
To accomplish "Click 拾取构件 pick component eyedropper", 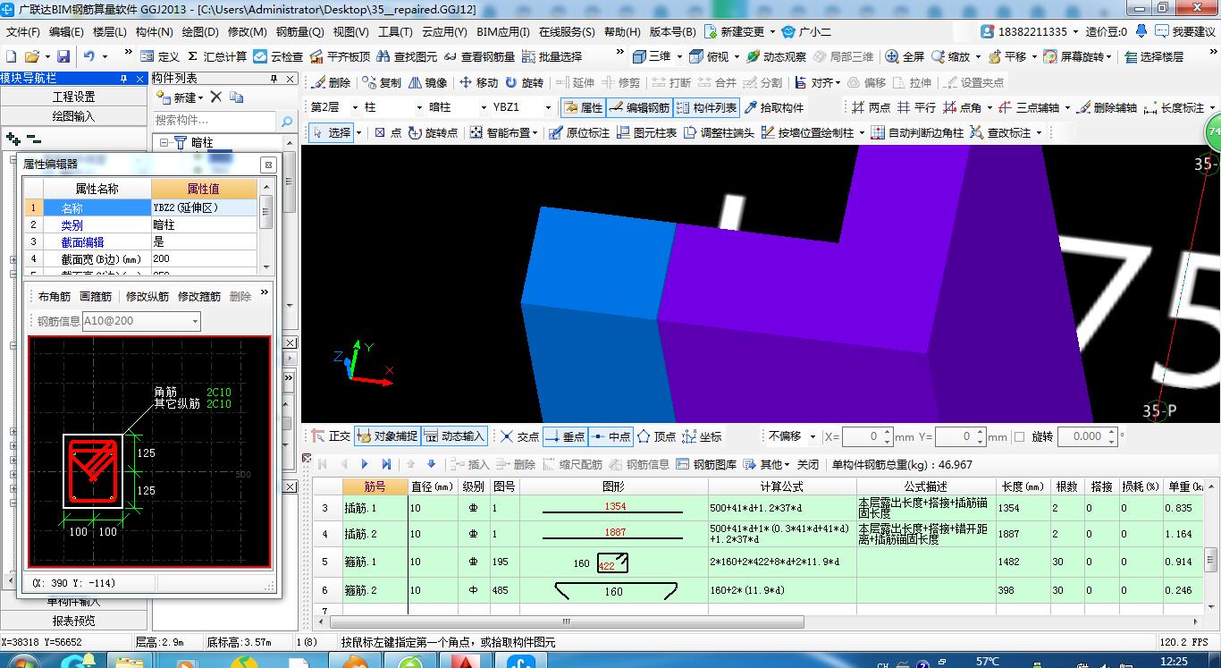I will [x=774, y=107].
